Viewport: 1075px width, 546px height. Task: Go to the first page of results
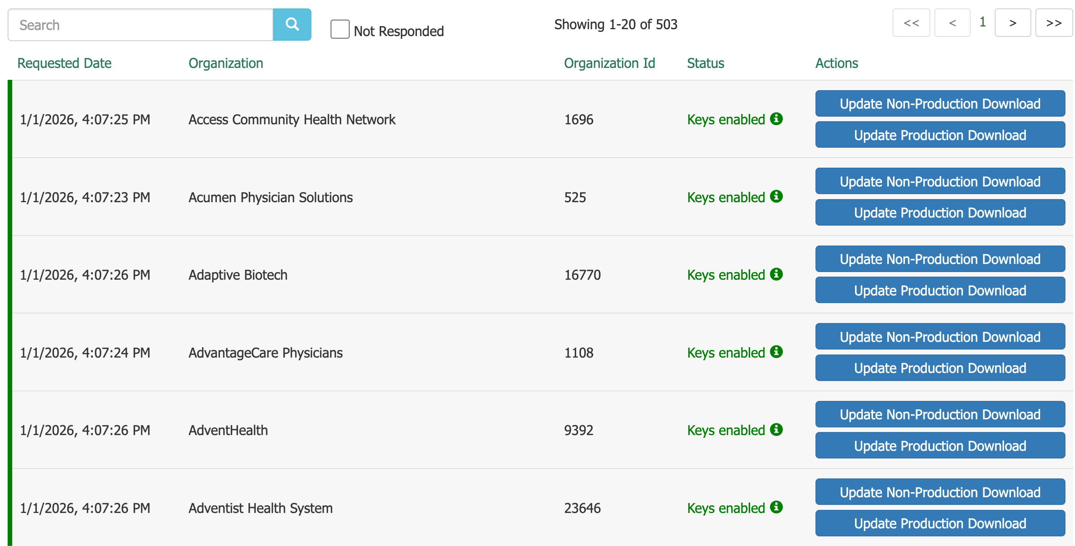pos(911,23)
